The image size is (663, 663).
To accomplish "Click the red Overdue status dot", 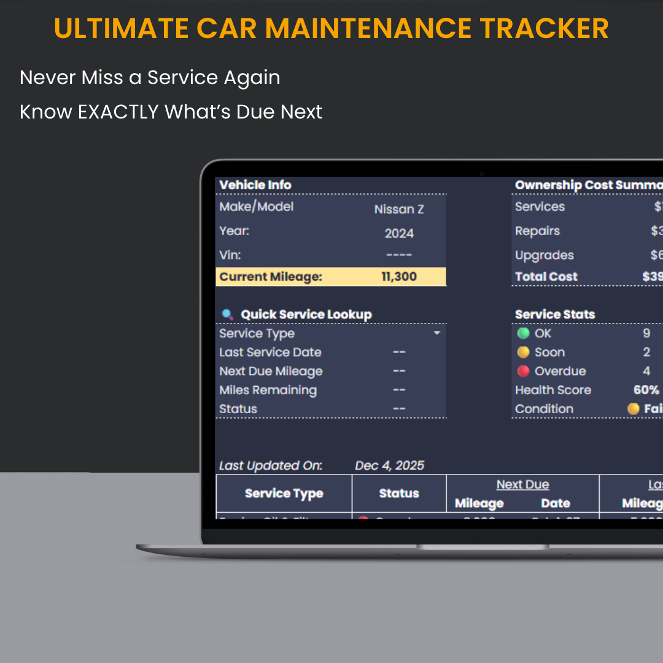I will (522, 371).
